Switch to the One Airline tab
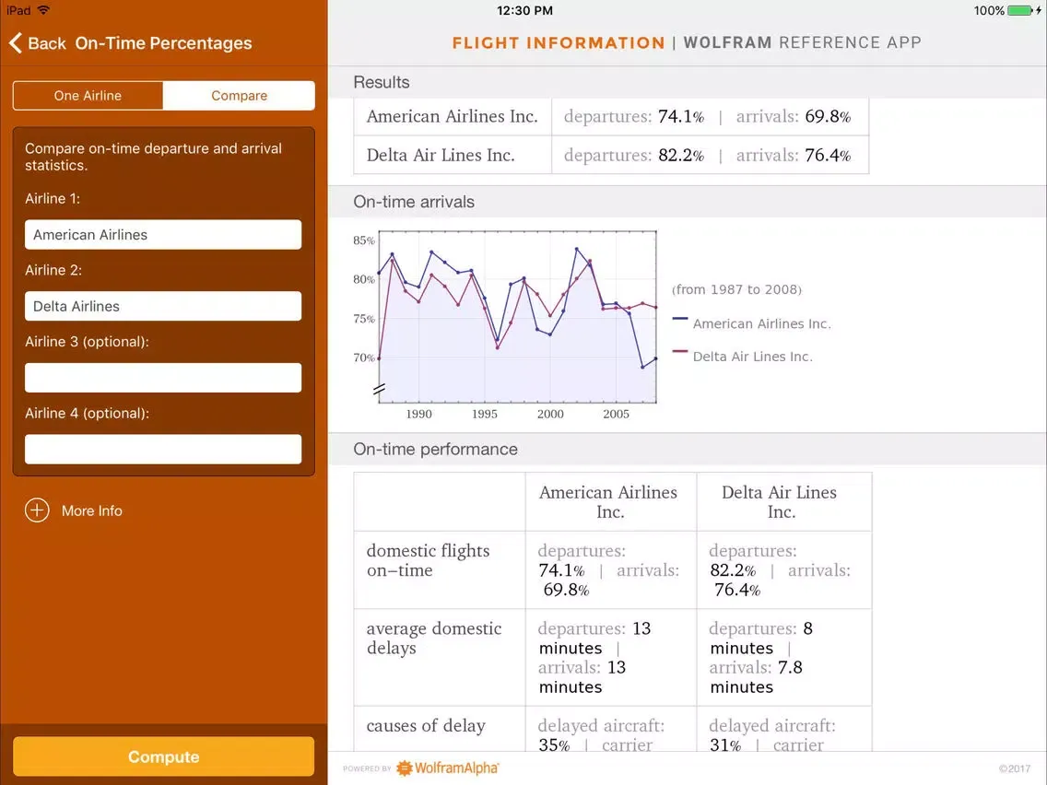 [88, 96]
